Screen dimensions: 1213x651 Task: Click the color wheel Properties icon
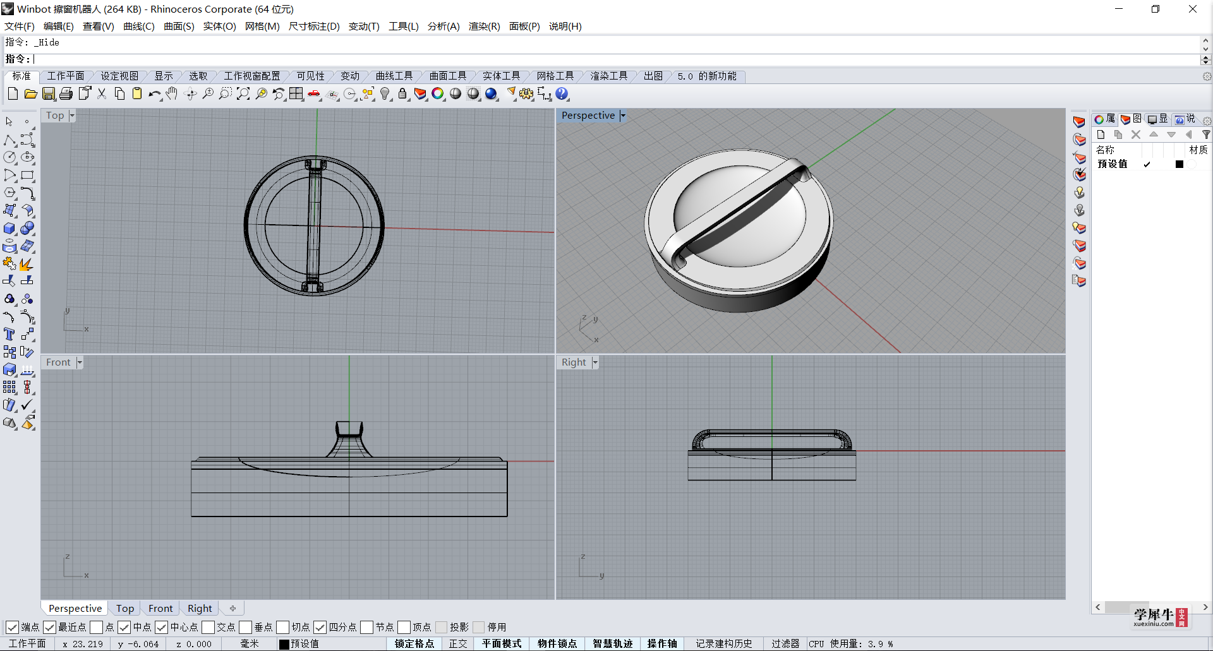click(438, 94)
